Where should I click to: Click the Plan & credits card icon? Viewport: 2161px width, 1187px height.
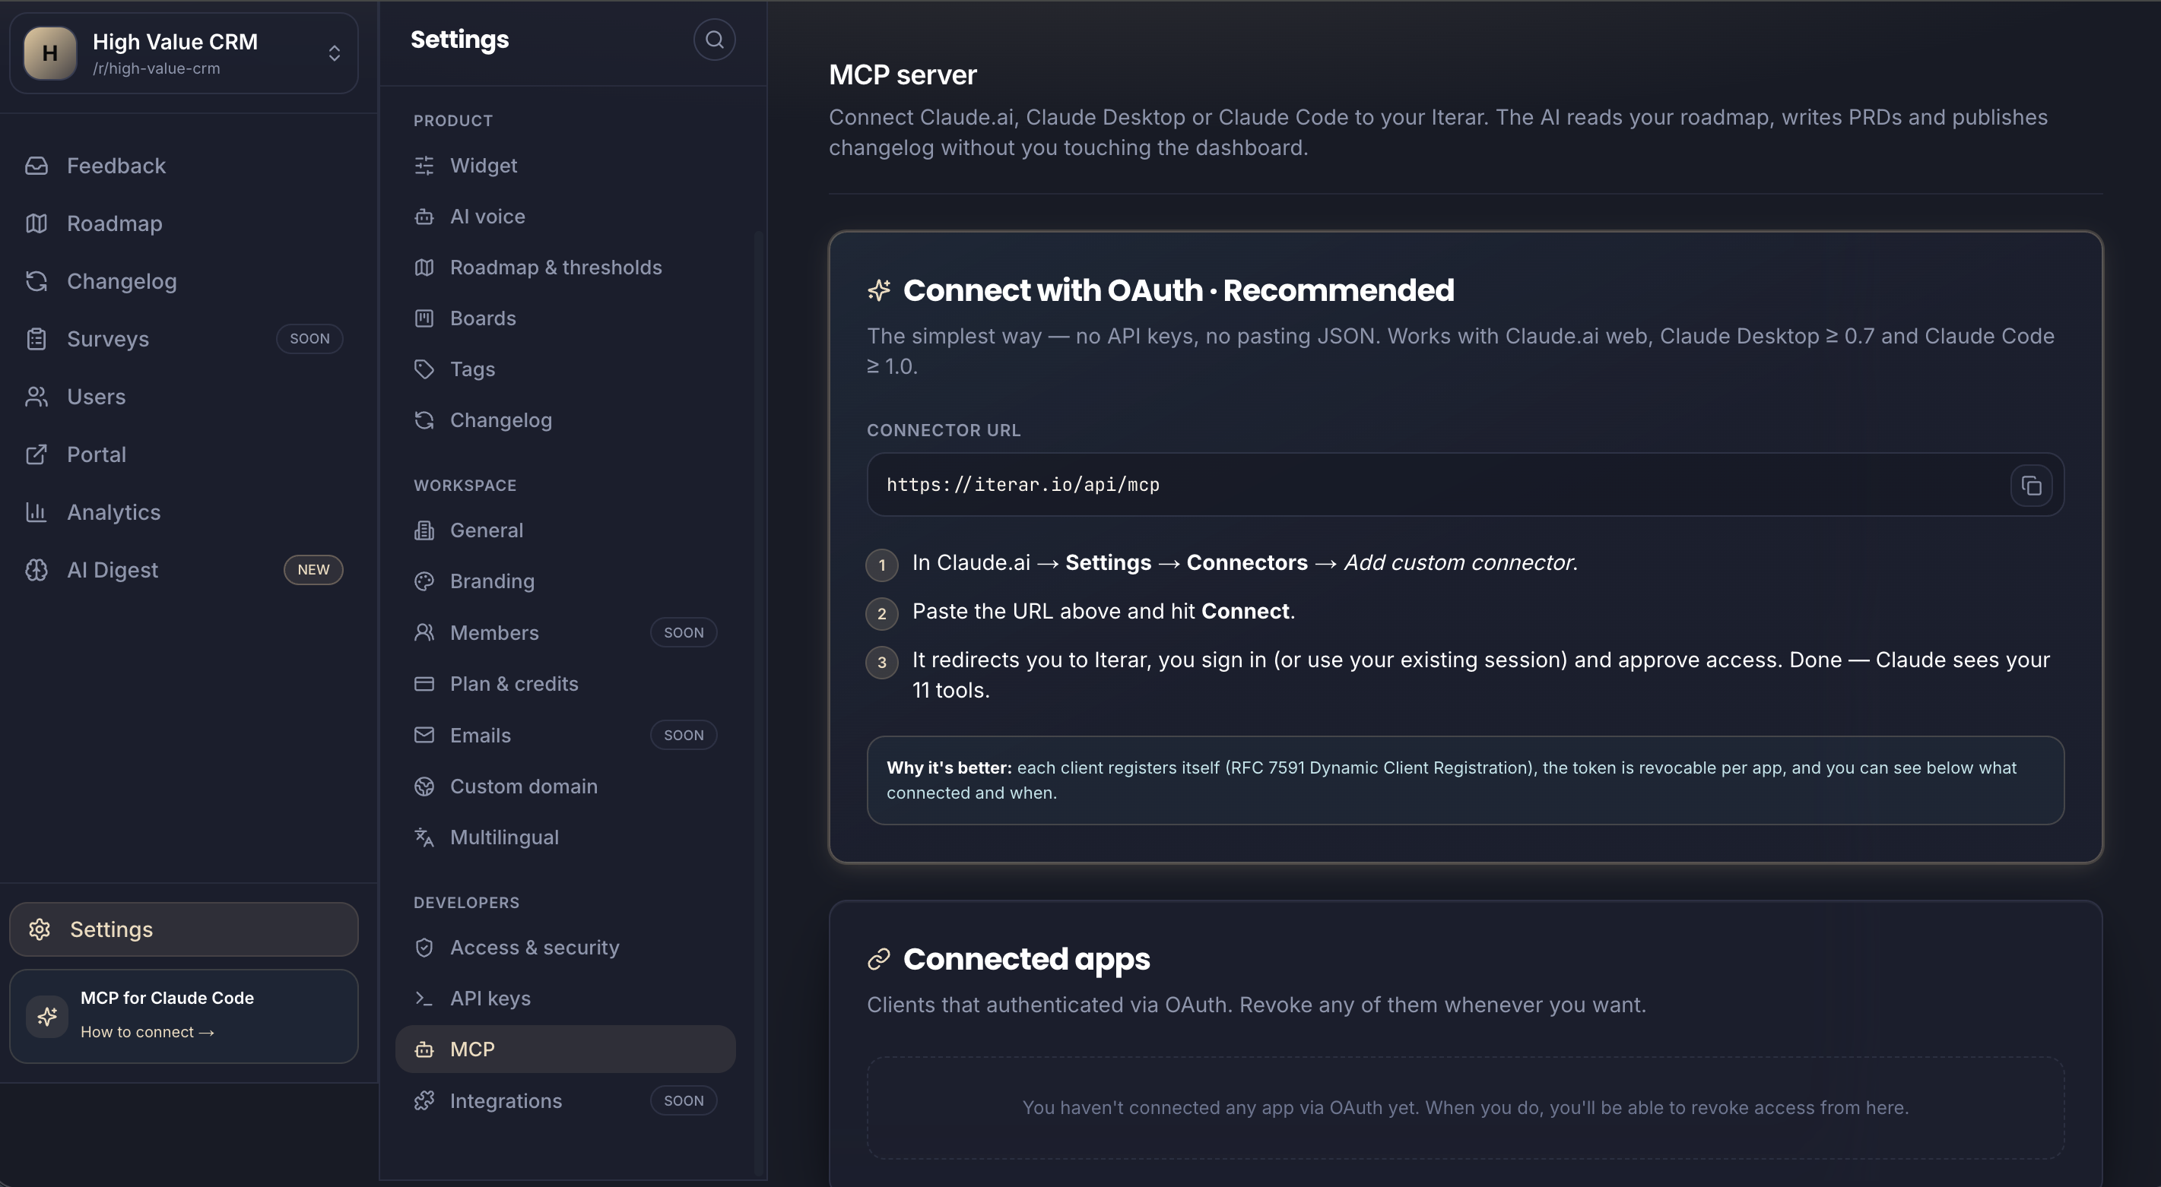[424, 684]
